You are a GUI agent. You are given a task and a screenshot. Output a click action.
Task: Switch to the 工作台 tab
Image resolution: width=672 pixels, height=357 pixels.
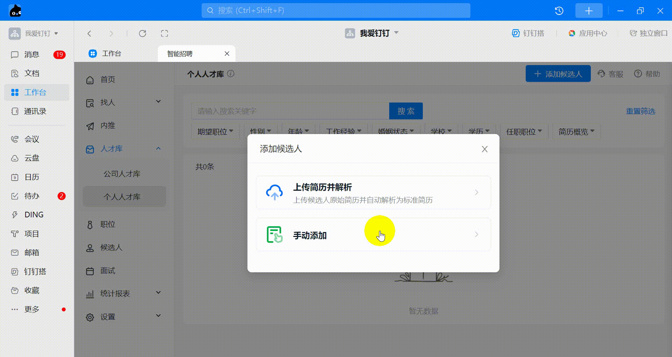(x=111, y=54)
